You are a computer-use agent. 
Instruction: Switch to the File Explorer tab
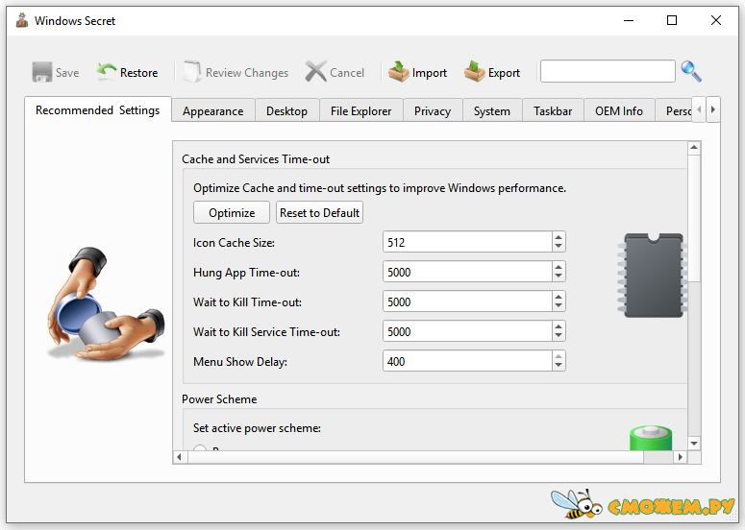point(361,111)
